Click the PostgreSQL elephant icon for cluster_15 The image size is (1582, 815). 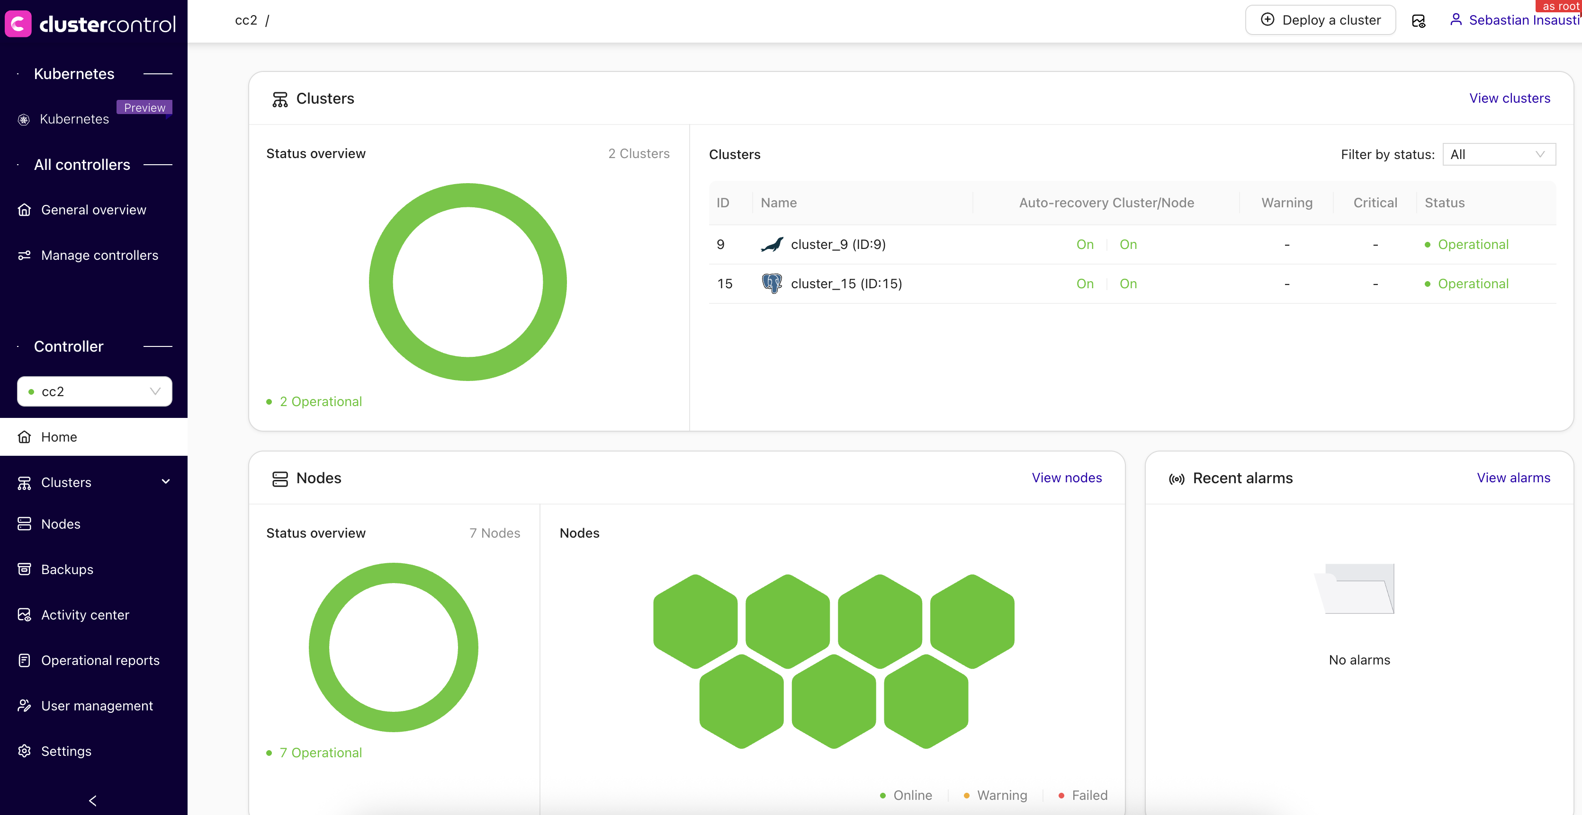click(x=772, y=283)
